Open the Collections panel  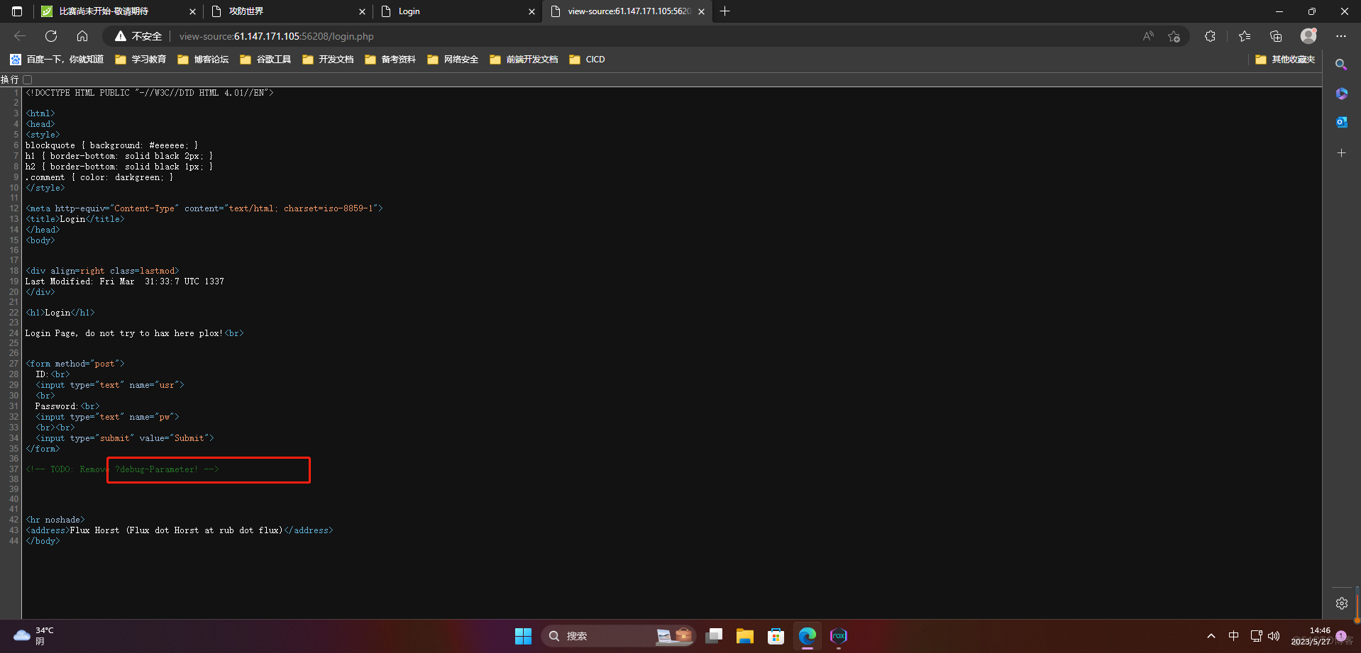pos(1276,36)
